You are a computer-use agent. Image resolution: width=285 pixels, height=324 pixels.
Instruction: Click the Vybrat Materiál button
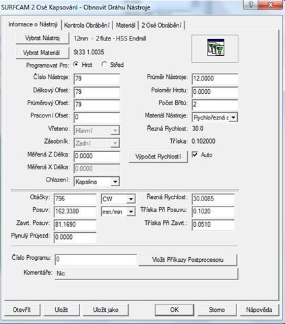pos(42,53)
